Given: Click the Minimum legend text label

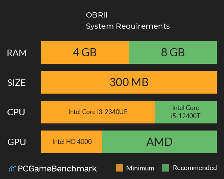Looking at the screenshot, I should (x=140, y=168).
